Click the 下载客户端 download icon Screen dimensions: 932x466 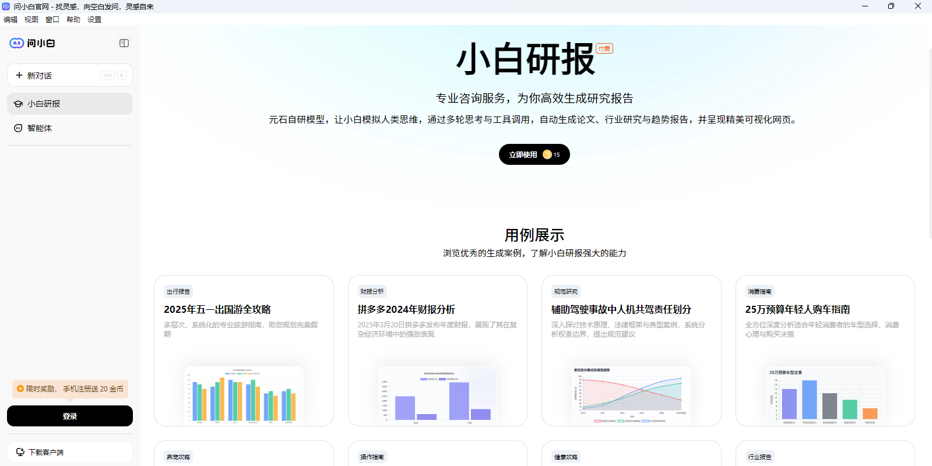[20, 452]
